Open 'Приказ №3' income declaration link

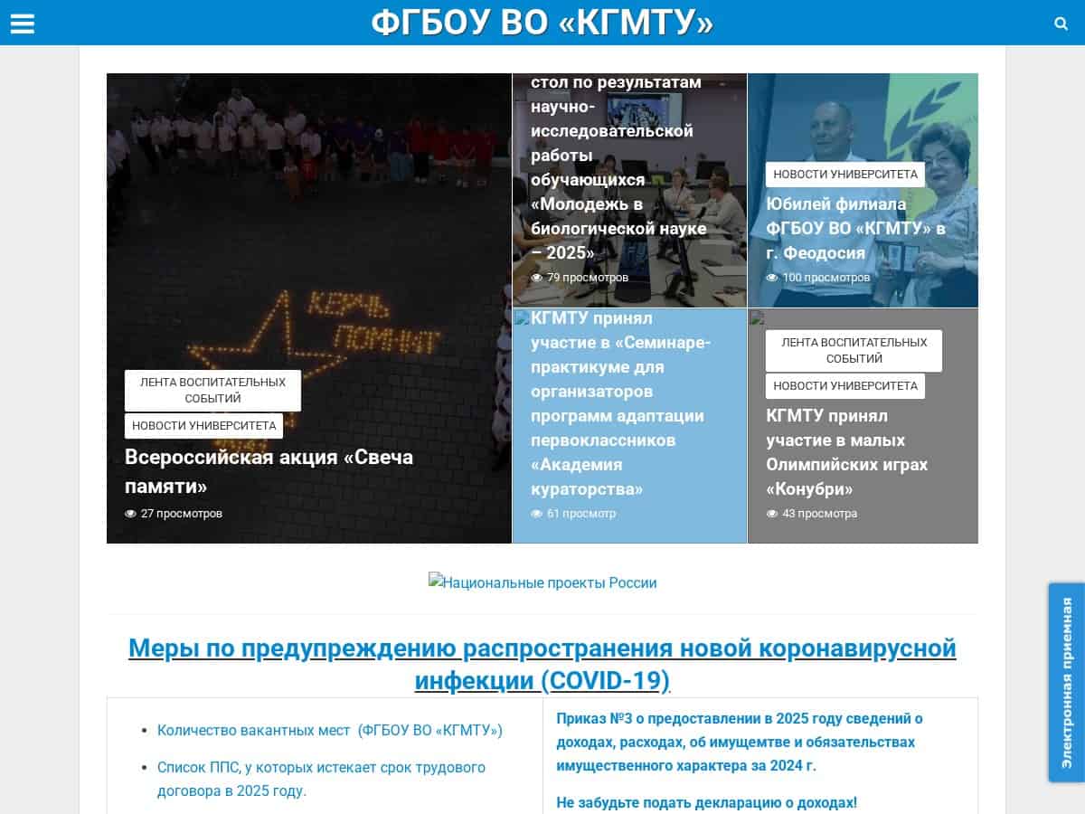pyautogui.click(x=739, y=742)
